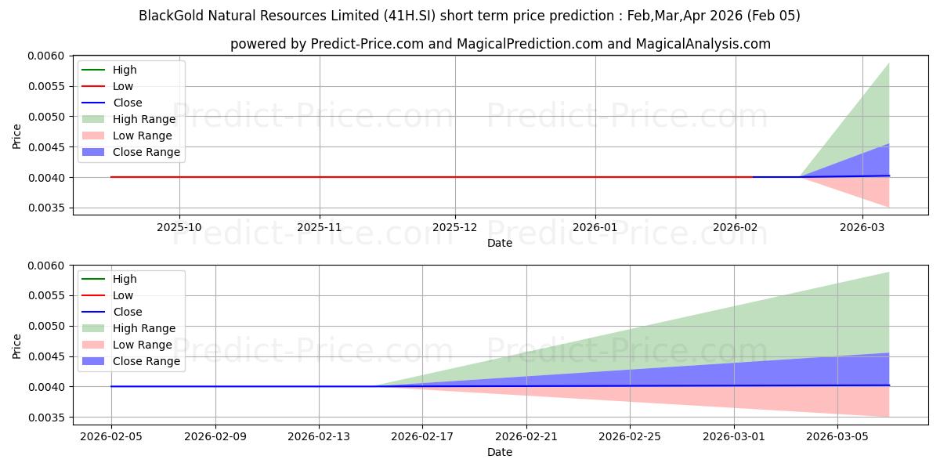Screen dimensions: 940x470
Task: Click the Close Range blue swatch in top legend
Action: pos(95,152)
